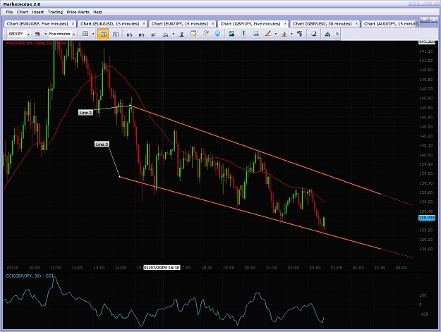Click the second blue zoom arrow icon
The height and width of the screenshot is (332, 441).
click(141, 35)
